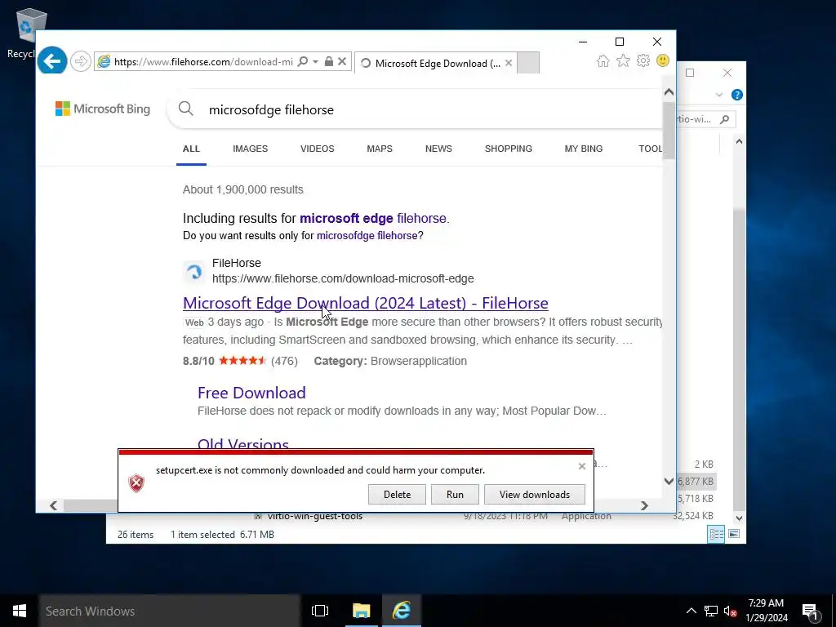The height and width of the screenshot is (627, 836).
Task: Go back with the blue back arrow
Action: tap(52, 61)
